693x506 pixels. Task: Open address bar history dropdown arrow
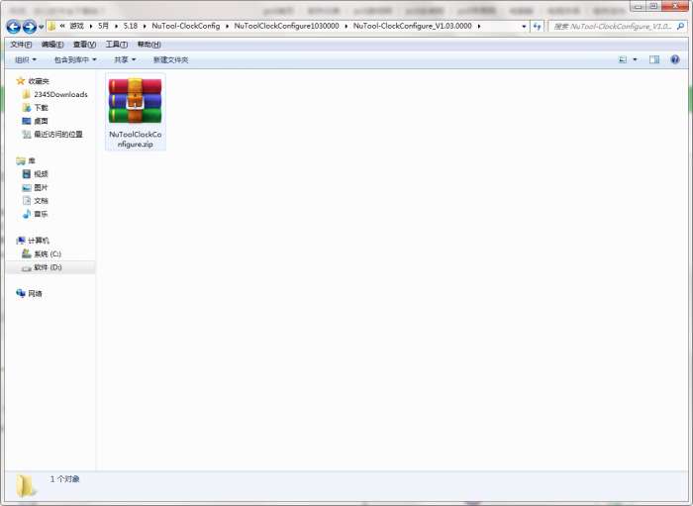coord(524,27)
